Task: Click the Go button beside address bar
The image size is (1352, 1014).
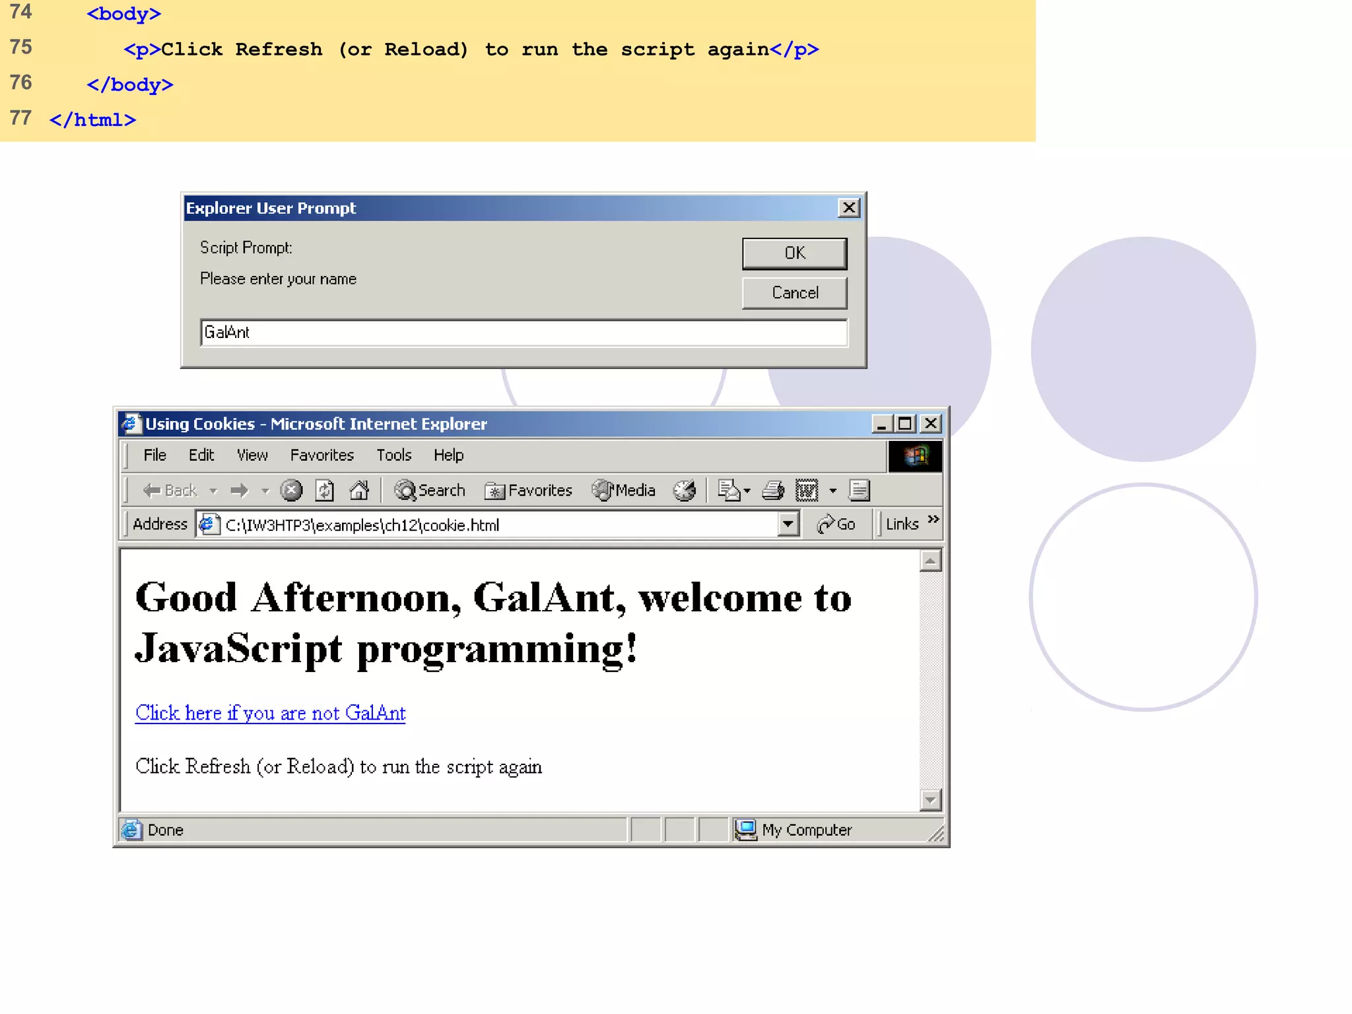Action: (x=836, y=525)
